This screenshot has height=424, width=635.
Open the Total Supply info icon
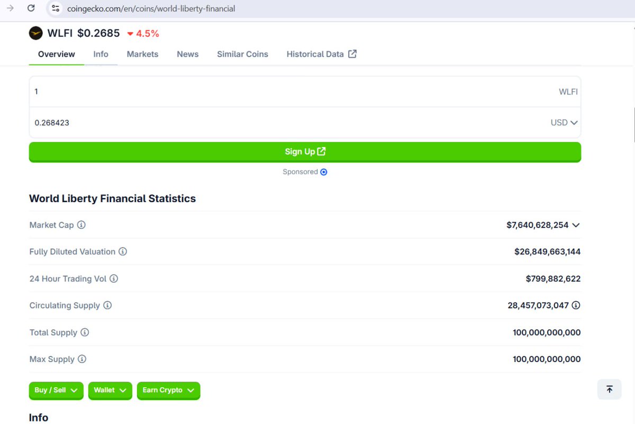click(x=85, y=332)
